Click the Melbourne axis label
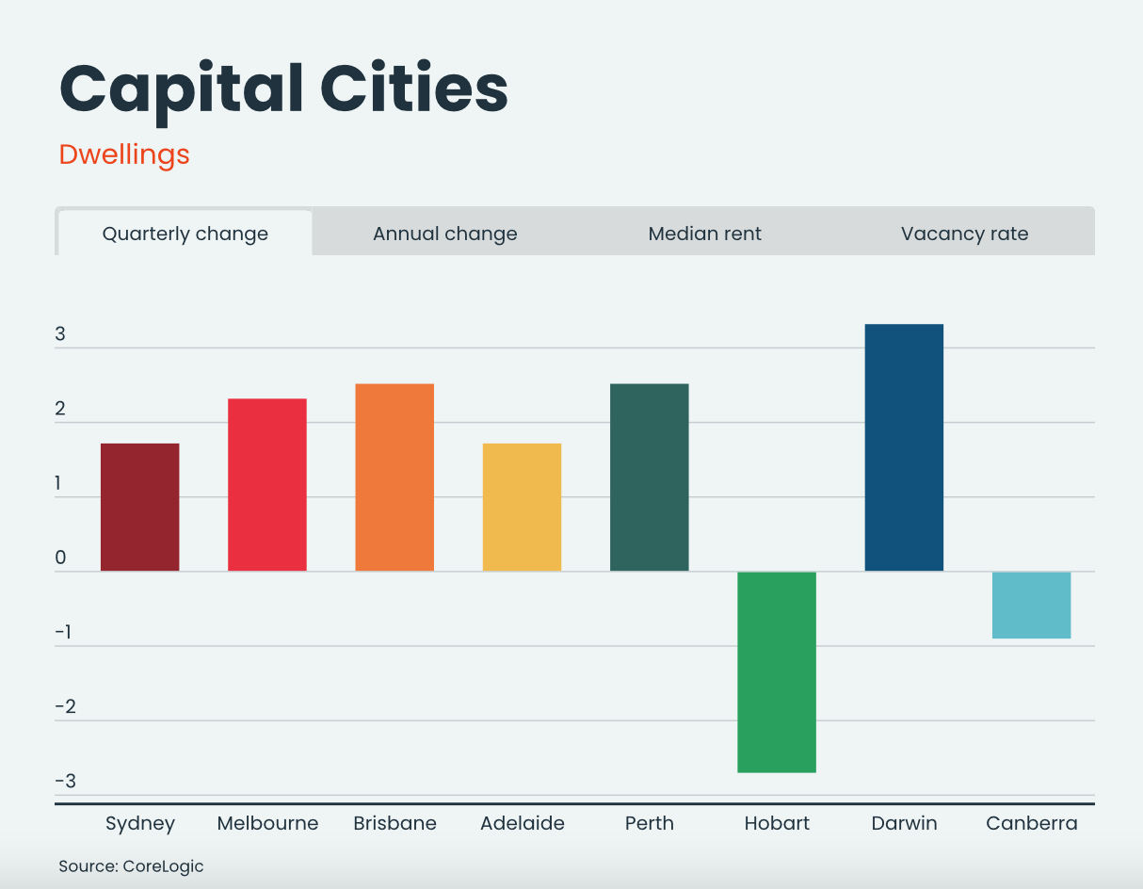Image resolution: width=1143 pixels, height=889 pixels. point(267,824)
